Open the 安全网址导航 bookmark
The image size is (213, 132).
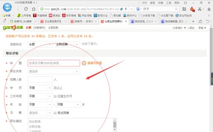pyautogui.click(x=183, y=16)
